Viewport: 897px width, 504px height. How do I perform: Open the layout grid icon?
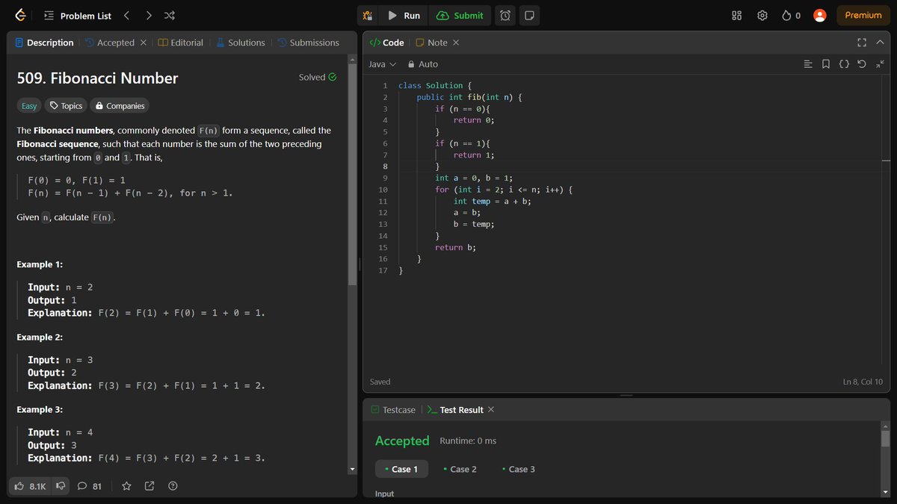[x=736, y=16]
